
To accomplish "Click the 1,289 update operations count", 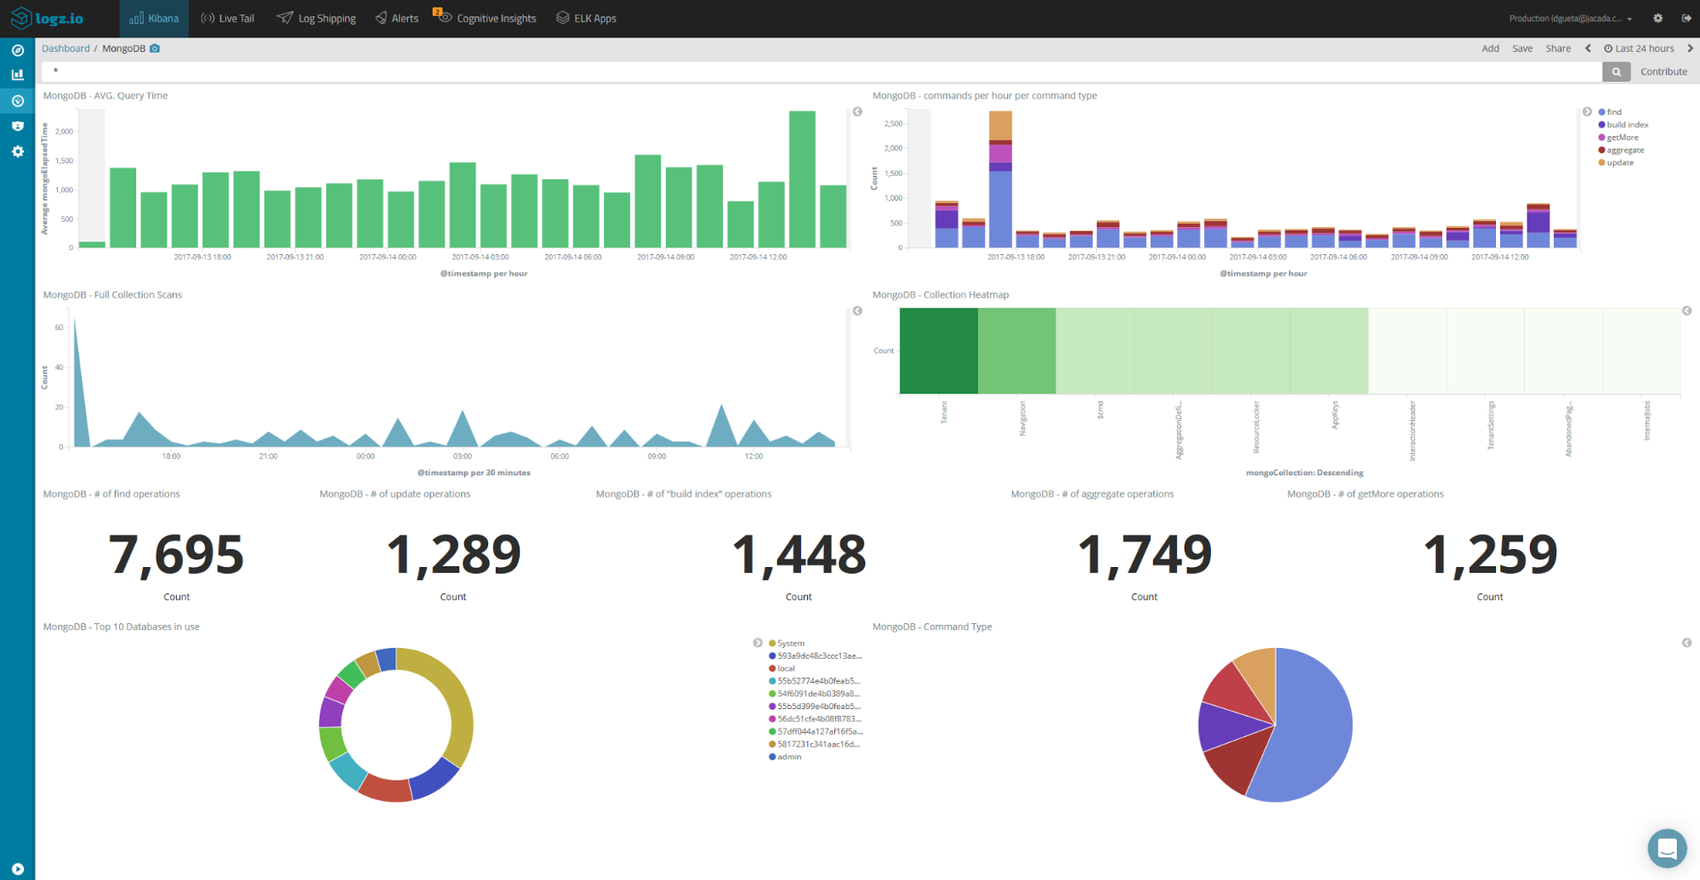I will pyautogui.click(x=453, y=554).
